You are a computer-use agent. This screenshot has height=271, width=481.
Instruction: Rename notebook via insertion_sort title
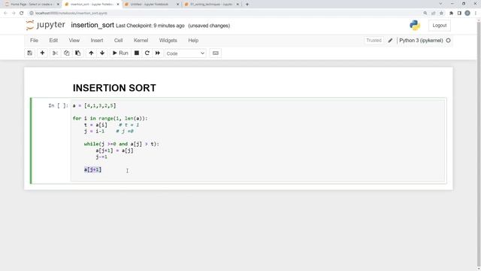(92, 25)
